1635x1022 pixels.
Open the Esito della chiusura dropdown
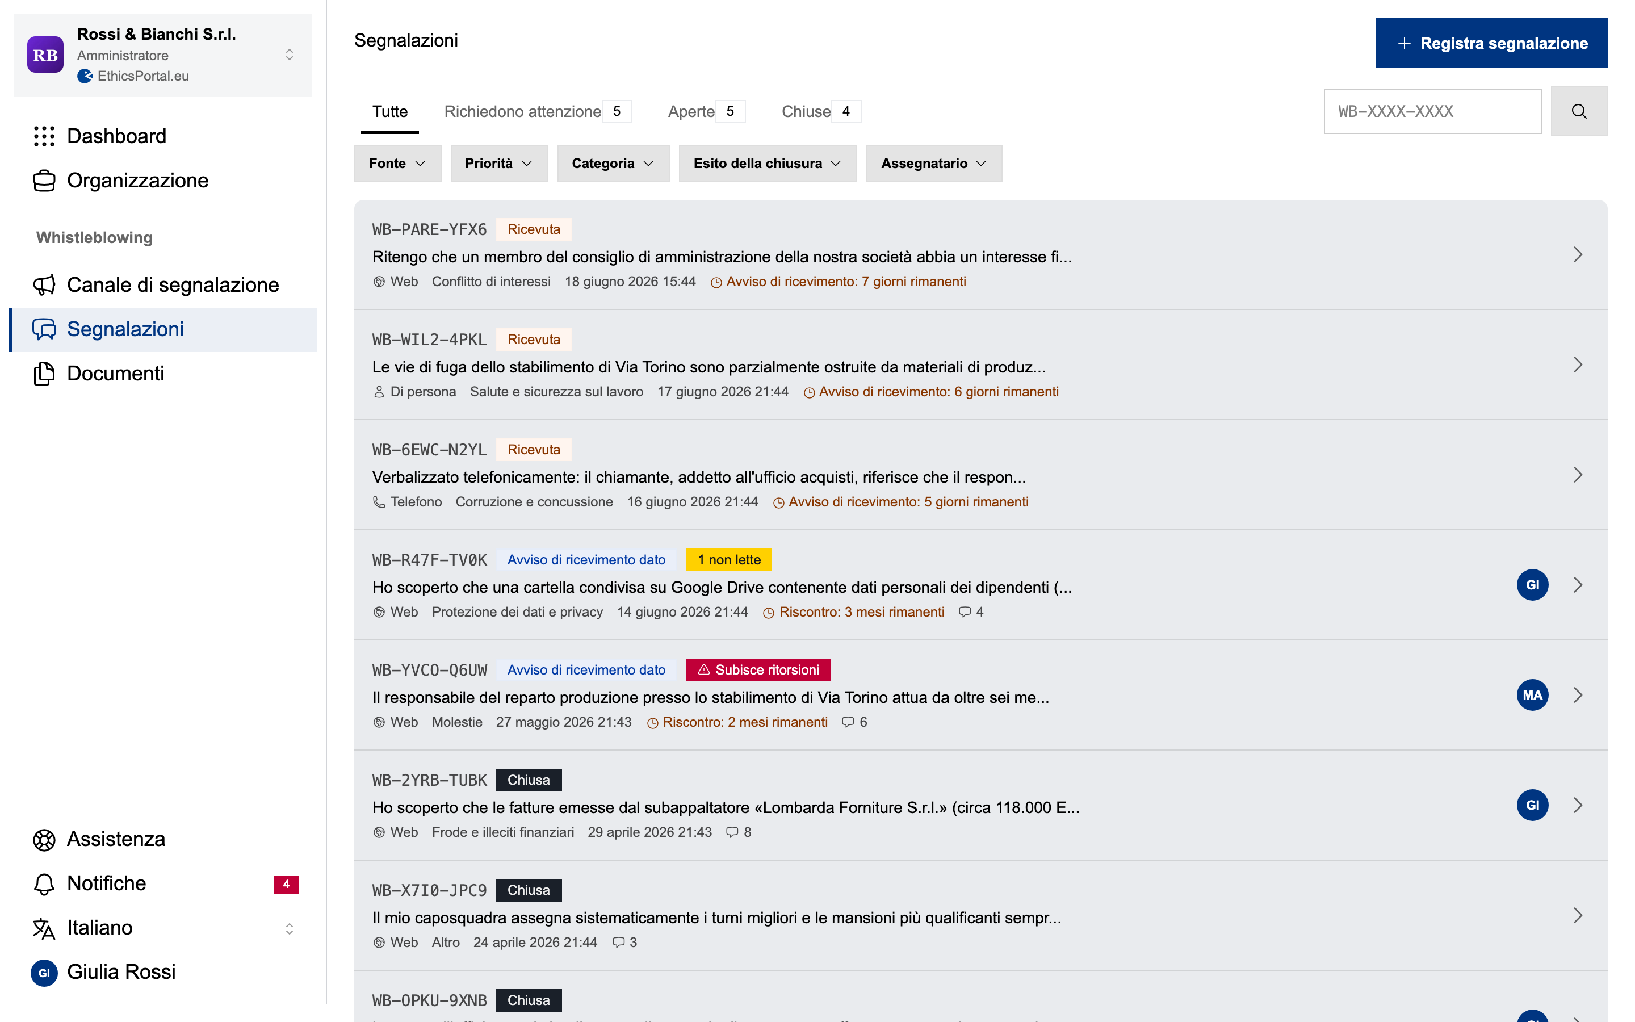coord(768,164)
